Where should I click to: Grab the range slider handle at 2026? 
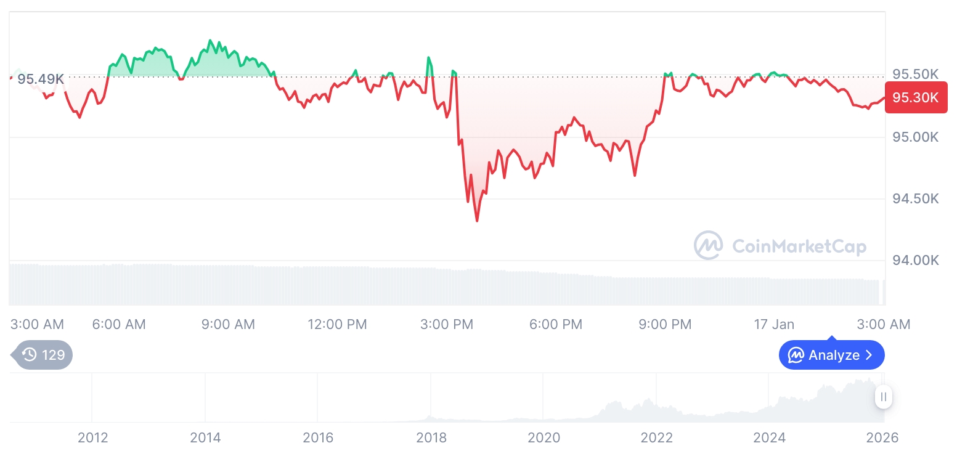point(884,397)
